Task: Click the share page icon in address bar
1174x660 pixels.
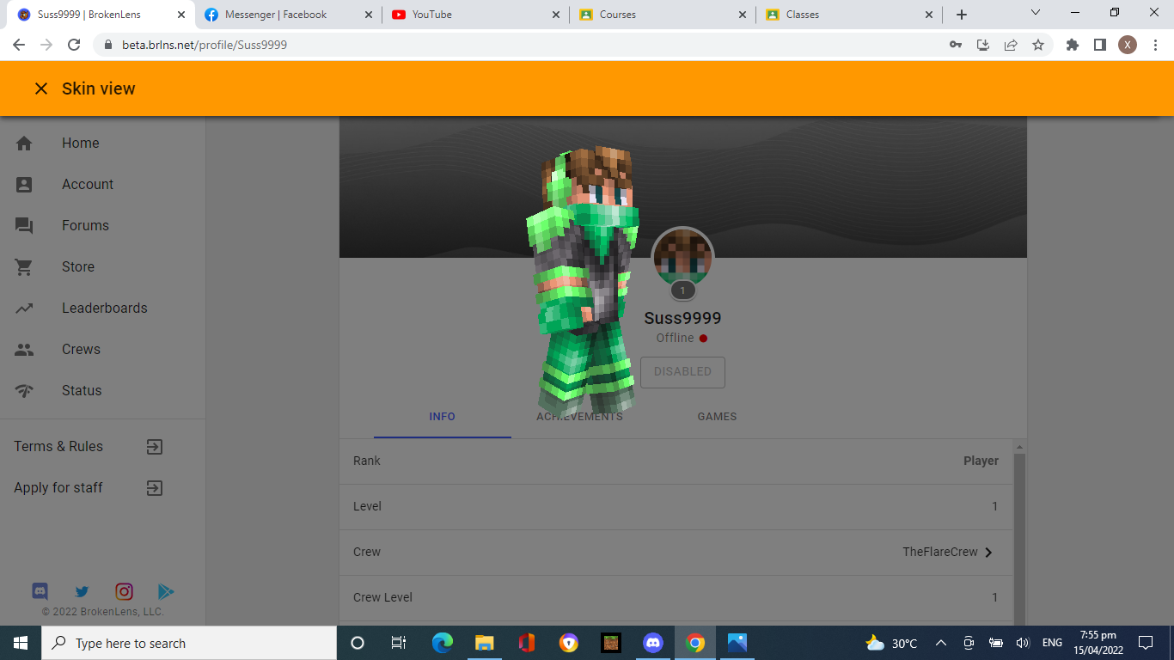Action: 1011,45
